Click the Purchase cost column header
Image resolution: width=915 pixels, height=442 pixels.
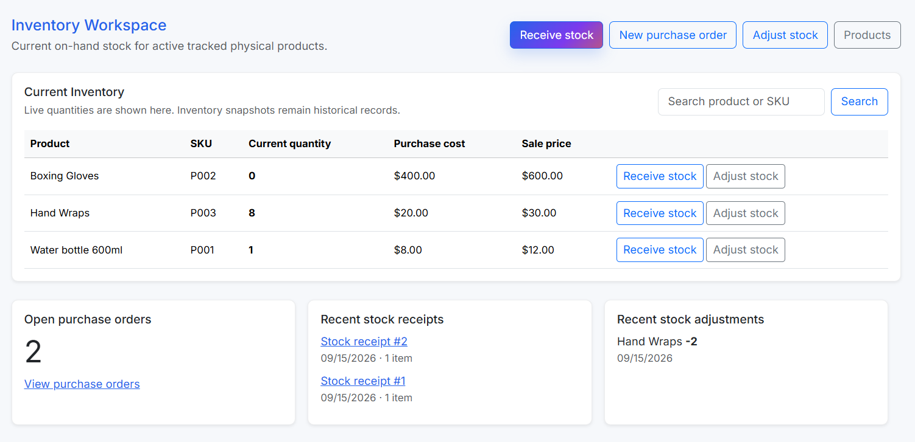[429, 144]
